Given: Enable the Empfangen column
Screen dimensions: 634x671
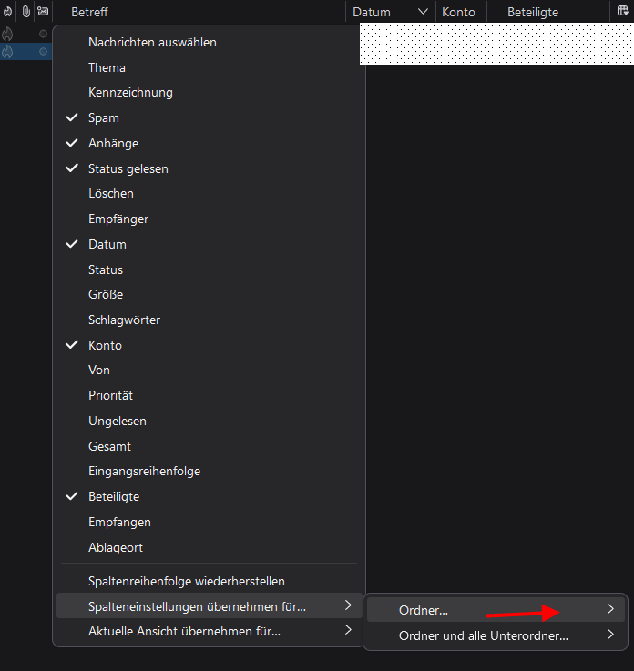Looking at the screenshot, I should pos(209,522).
